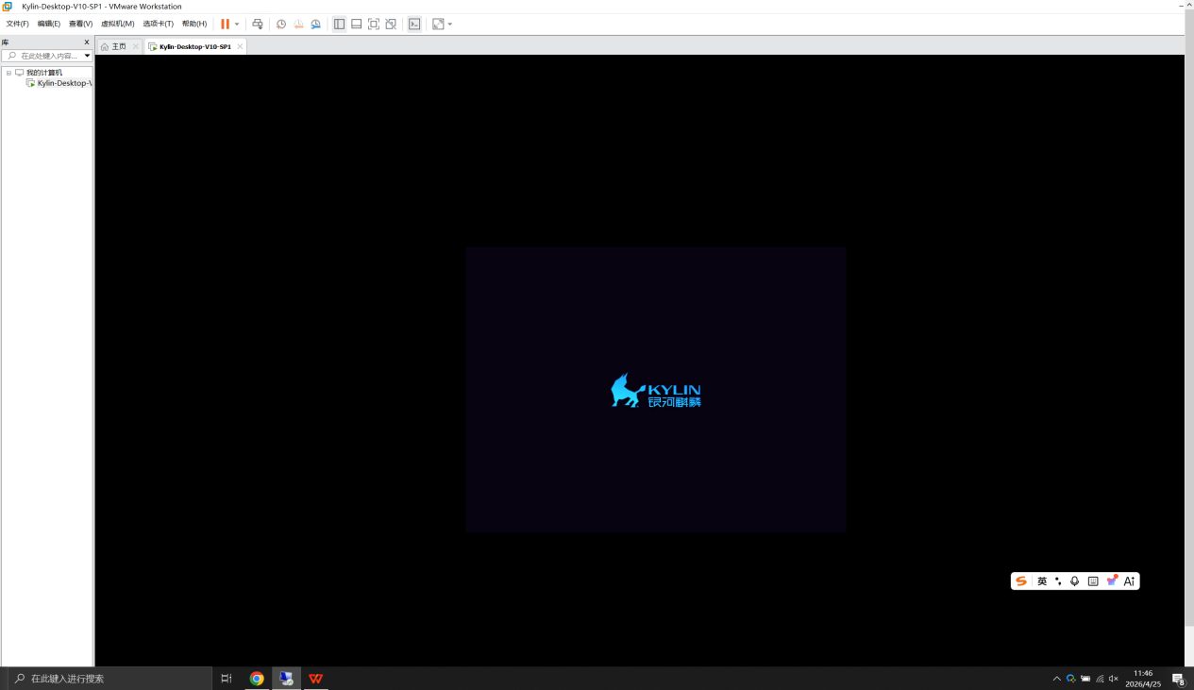The height and width of the screenshot is (690, 1194).
Task: Enter full screen mode
Action: point(373,24)
